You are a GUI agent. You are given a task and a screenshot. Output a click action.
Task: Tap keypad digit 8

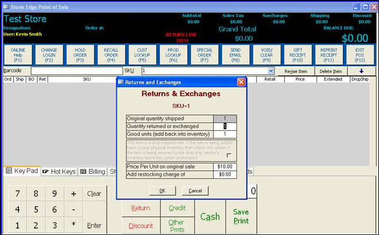point(35,194)
